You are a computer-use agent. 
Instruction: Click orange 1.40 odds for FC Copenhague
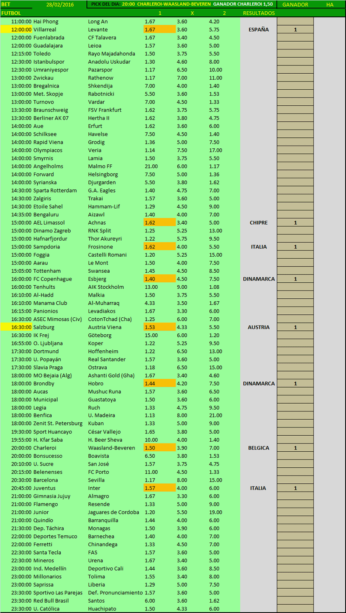tap(160, 279)
